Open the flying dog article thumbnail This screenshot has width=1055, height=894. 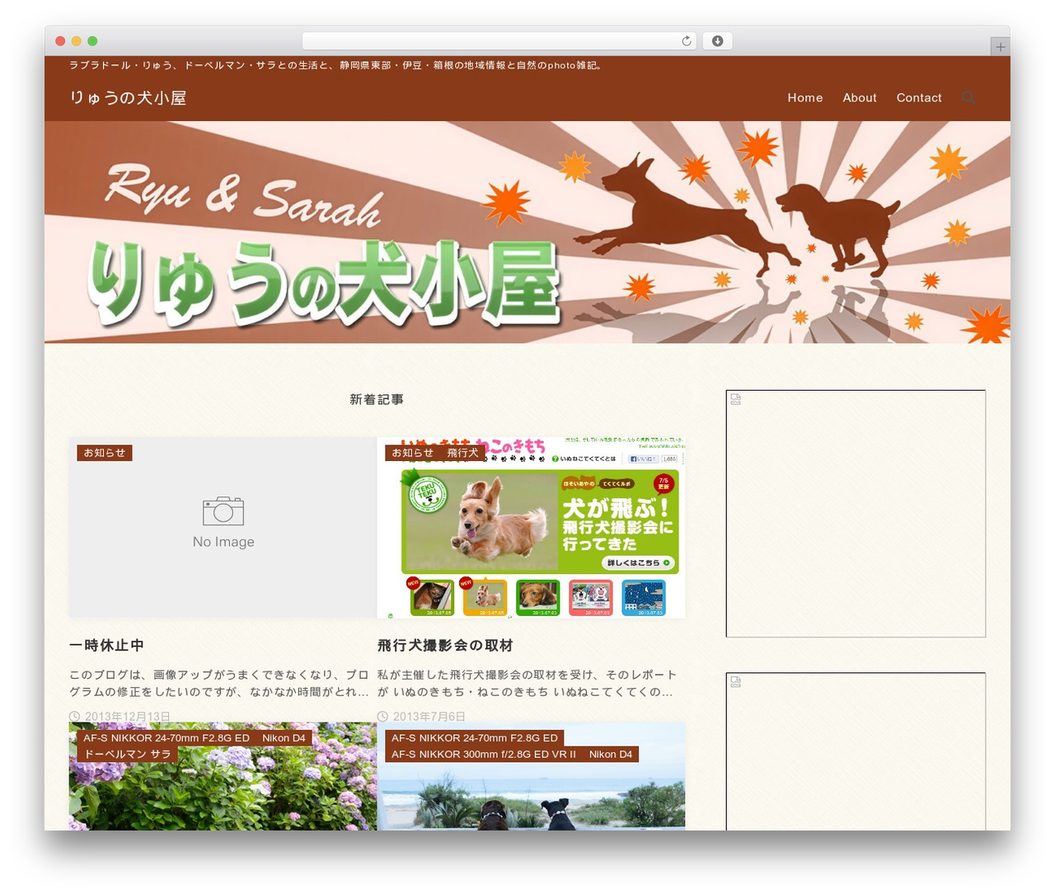tap(532, 527)
